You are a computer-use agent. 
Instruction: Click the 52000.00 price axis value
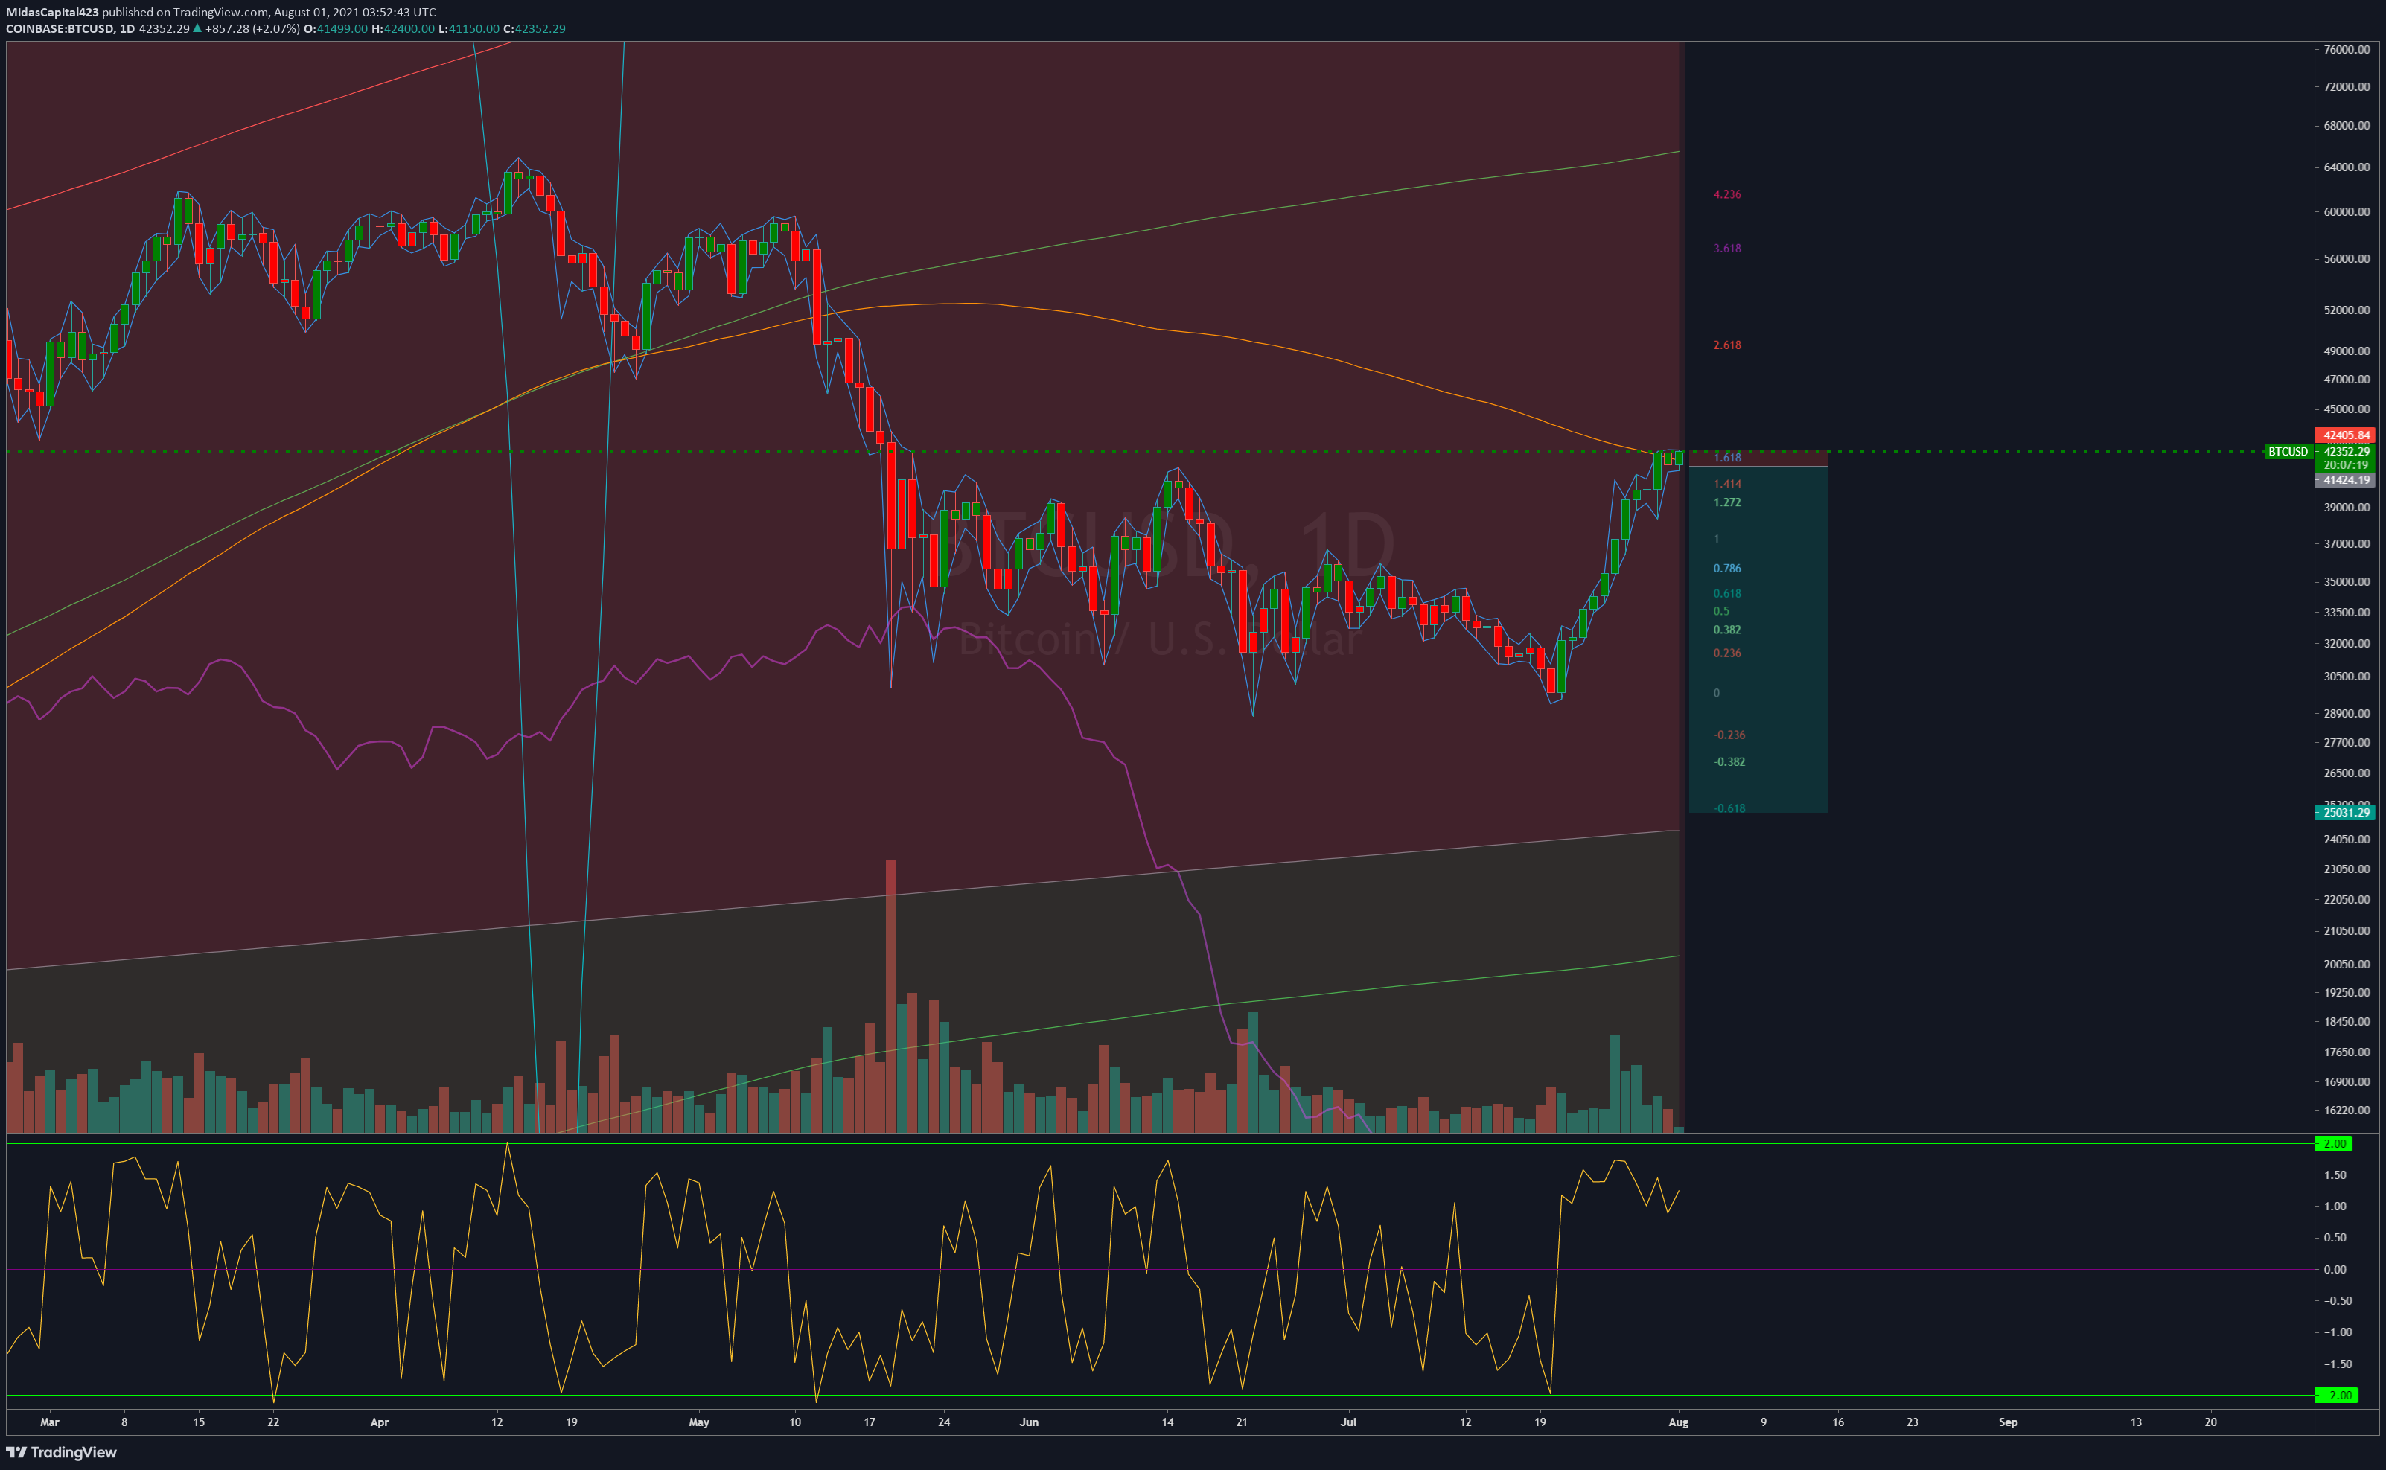pos(2346,310)
